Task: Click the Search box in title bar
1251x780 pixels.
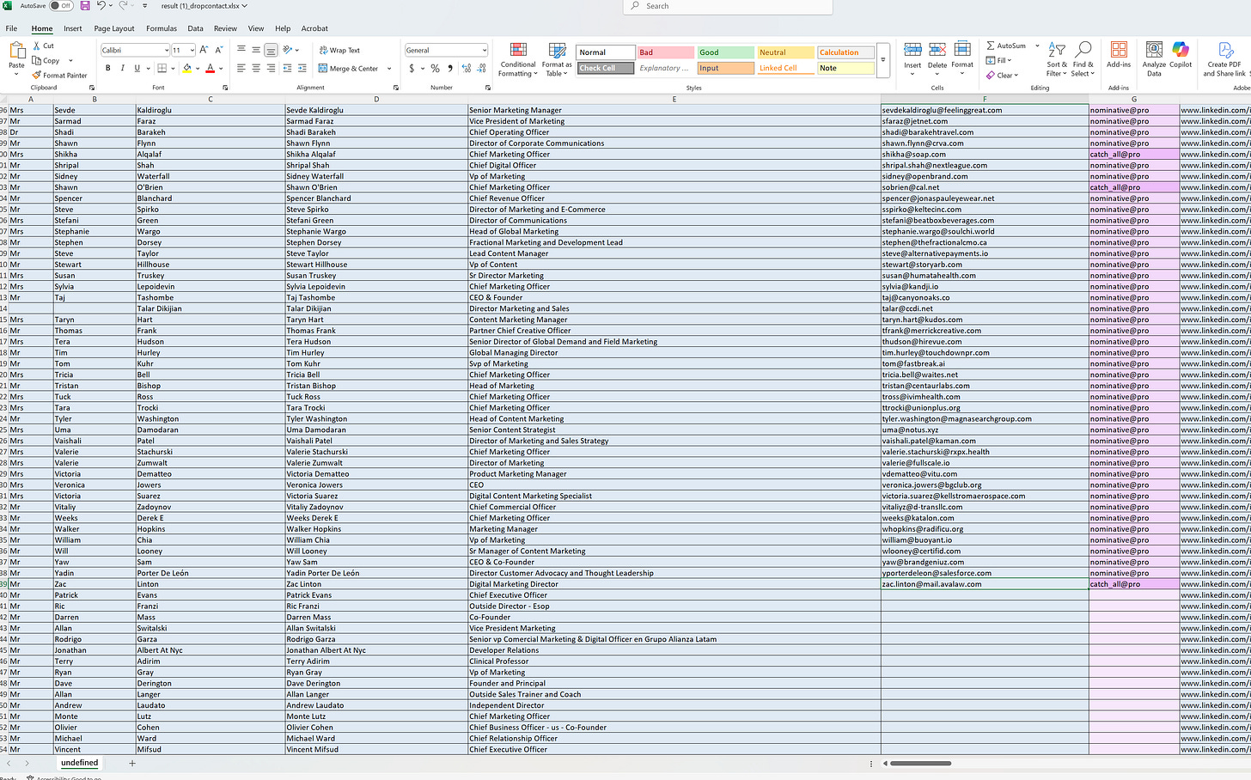Action: (728, 6)
